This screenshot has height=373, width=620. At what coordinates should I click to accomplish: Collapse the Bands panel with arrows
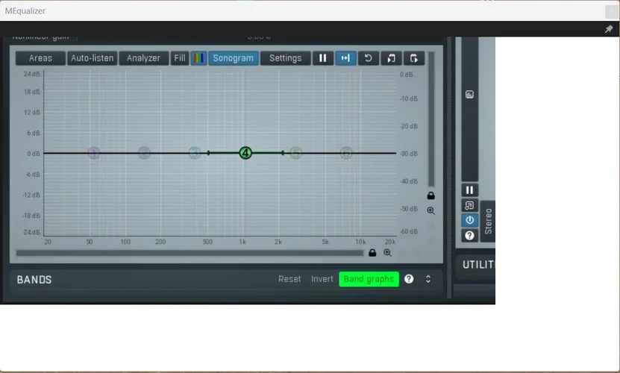point(428,279)
